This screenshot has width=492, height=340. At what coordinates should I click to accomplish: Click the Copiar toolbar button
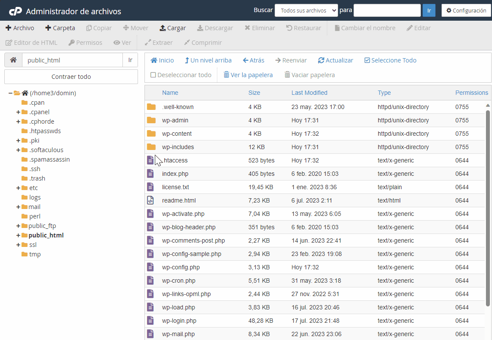99,28
